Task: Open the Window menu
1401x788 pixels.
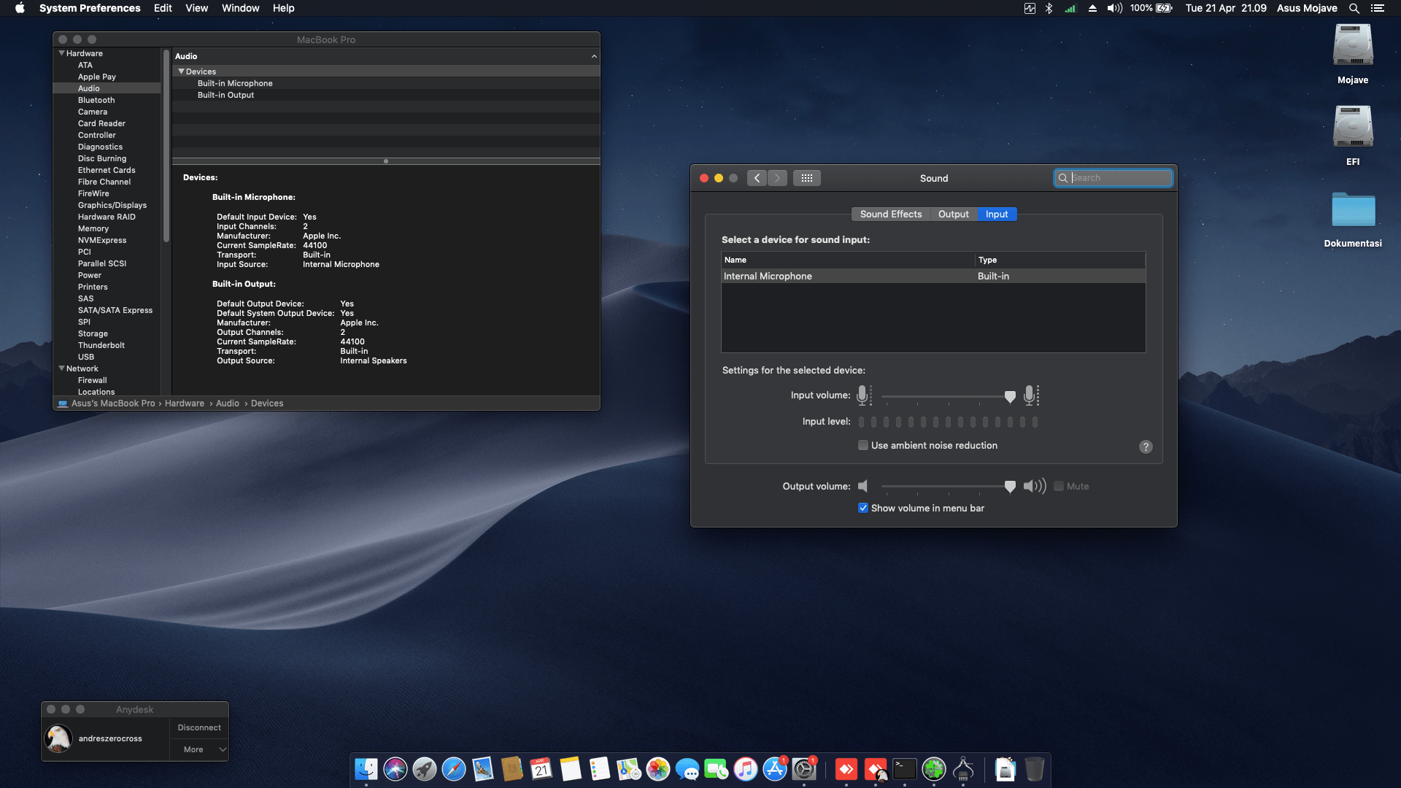Action: pos(240,8)
